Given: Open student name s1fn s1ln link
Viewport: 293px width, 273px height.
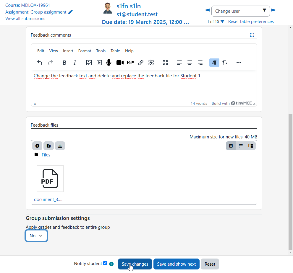Looking at the screenshot, I should 129,6.
